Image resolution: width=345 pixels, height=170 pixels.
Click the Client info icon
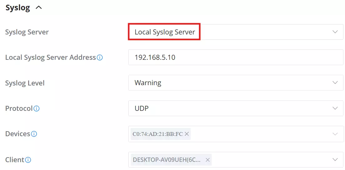(28, 160)
